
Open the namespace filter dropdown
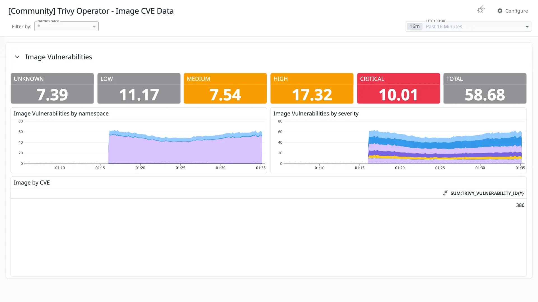[x=66, y=26]
